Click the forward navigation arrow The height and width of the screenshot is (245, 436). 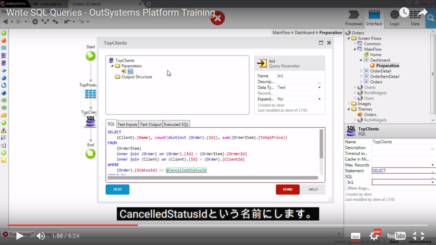[x=19, y=22]
